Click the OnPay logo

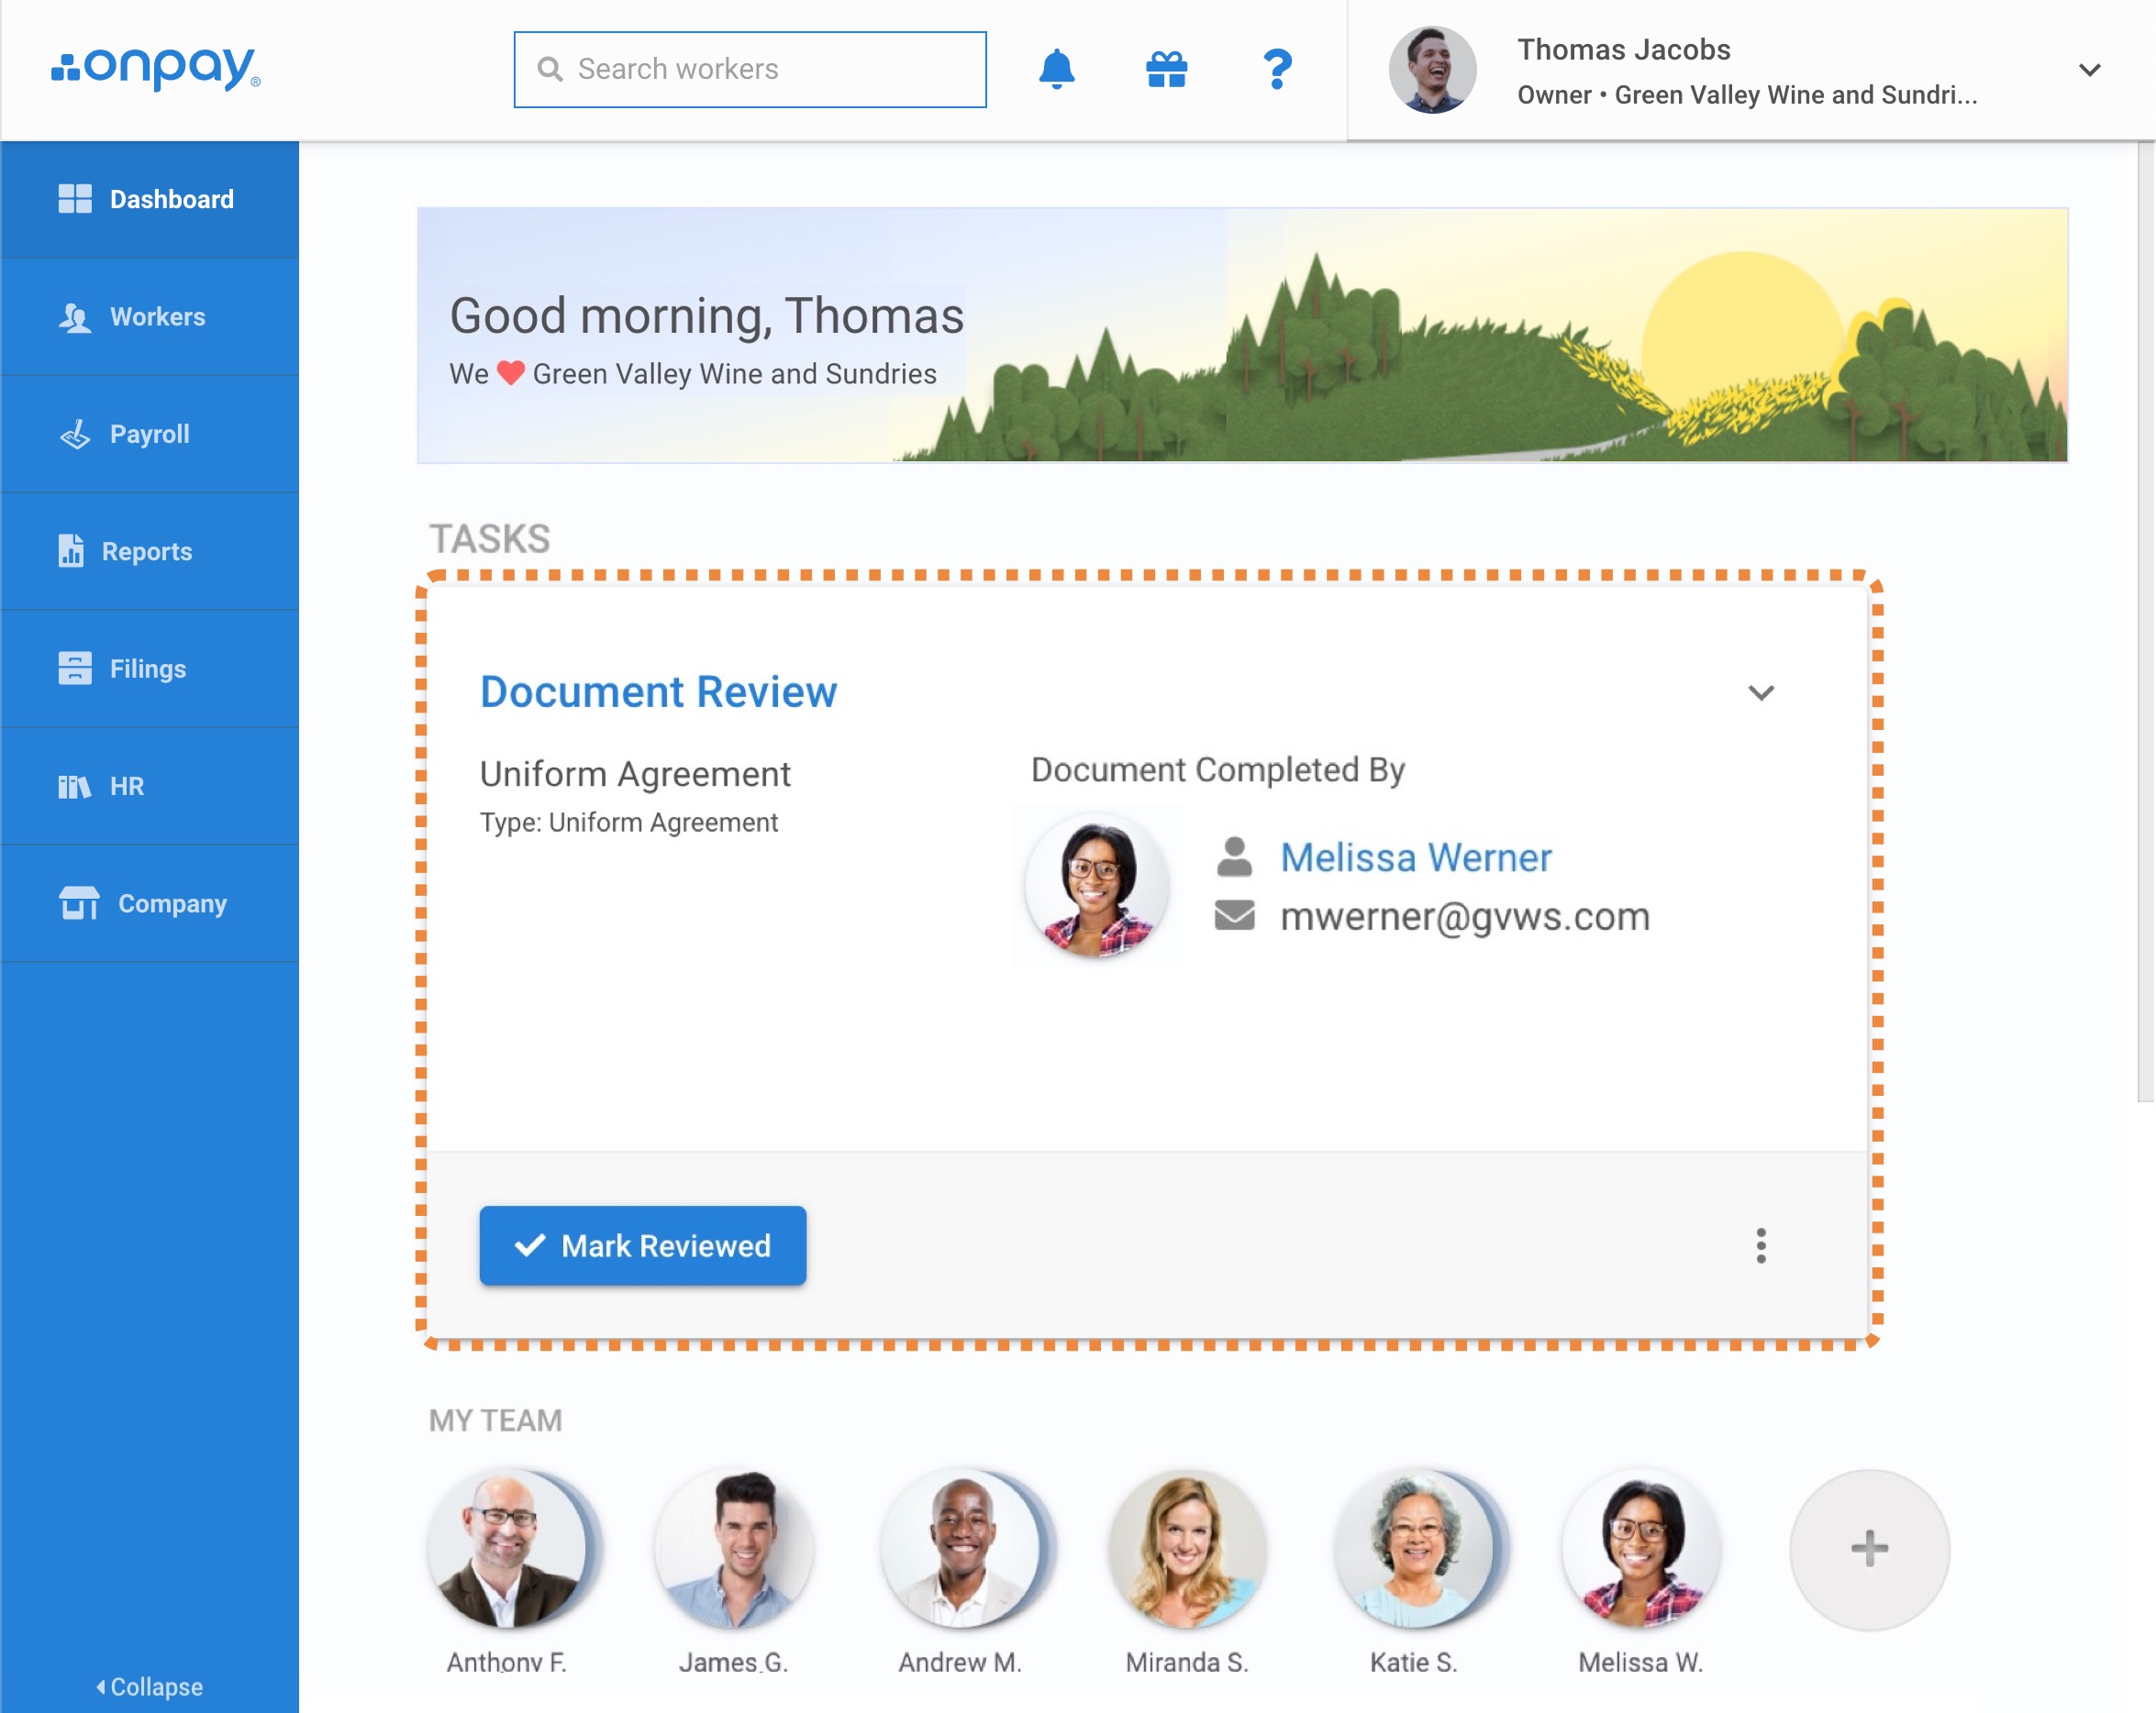click(x=156, y=68)
